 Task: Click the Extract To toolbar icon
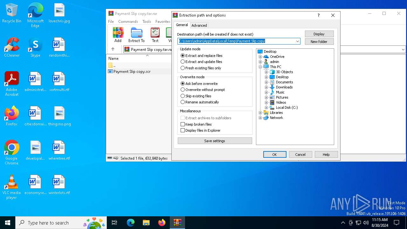pos(136,35)
